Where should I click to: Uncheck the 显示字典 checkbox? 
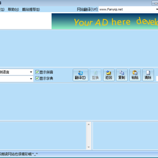pyautogui.click(x=37, y=78)
